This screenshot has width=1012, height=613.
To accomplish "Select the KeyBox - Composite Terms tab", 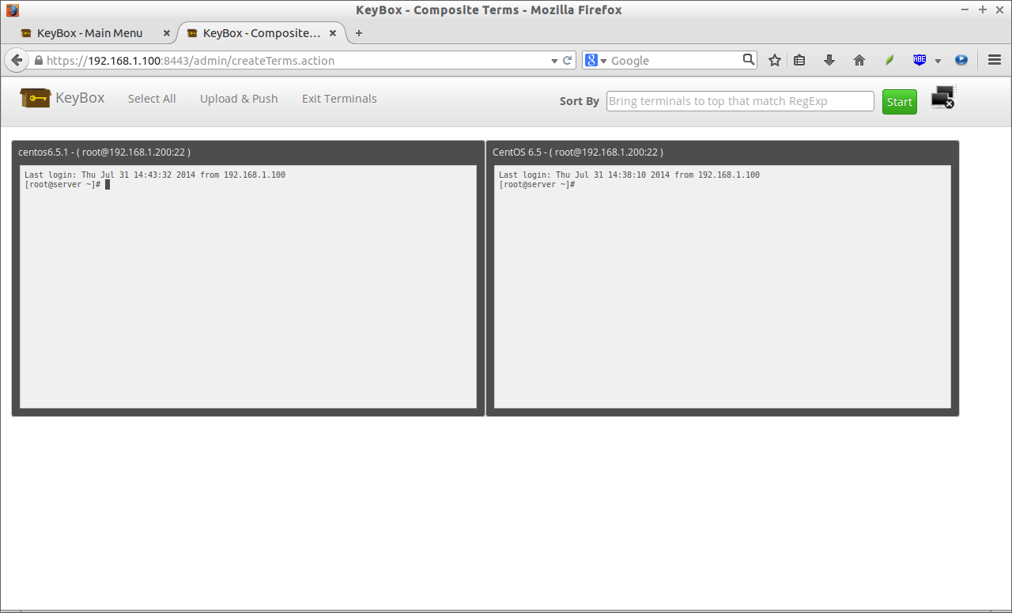I will 261,33.
